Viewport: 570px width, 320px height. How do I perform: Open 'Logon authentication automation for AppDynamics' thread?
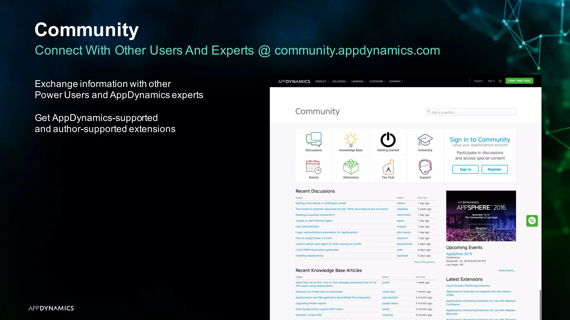326,232
